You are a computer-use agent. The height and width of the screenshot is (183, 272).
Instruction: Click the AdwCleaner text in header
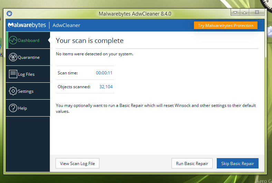coord(66,25)
